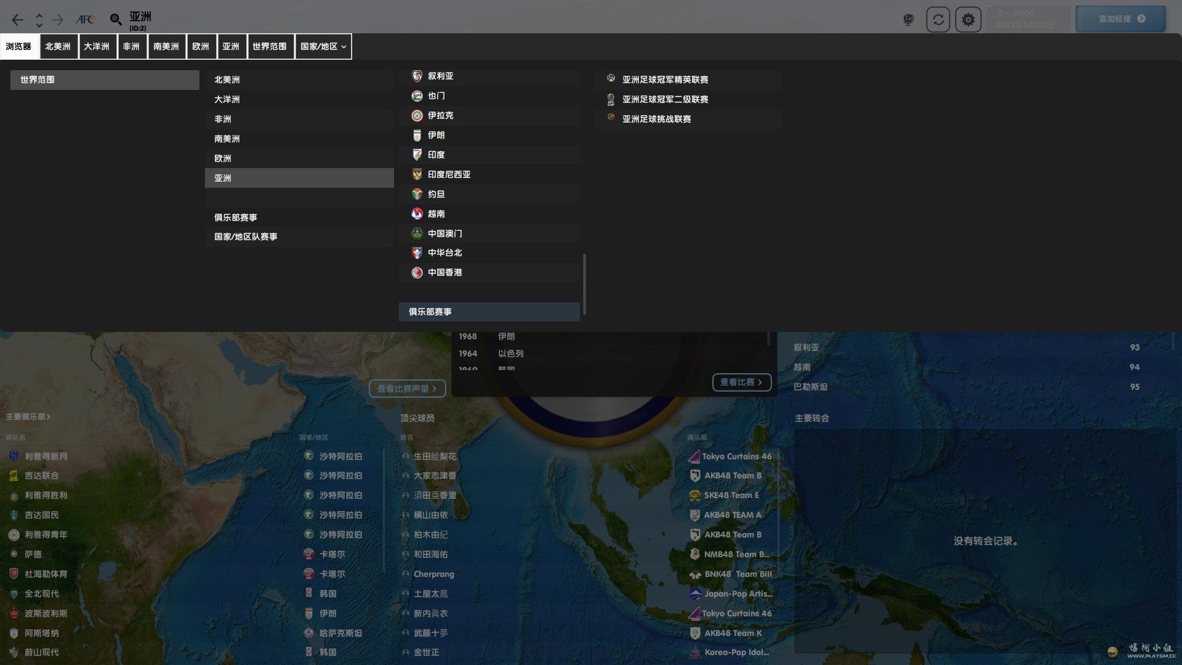1182x665 pixels.
Task: Open 国家/地区队赛事 entry
Action: click(x=299, y=236)
